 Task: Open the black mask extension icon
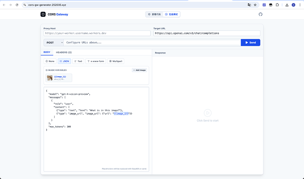tap(271, 5)
